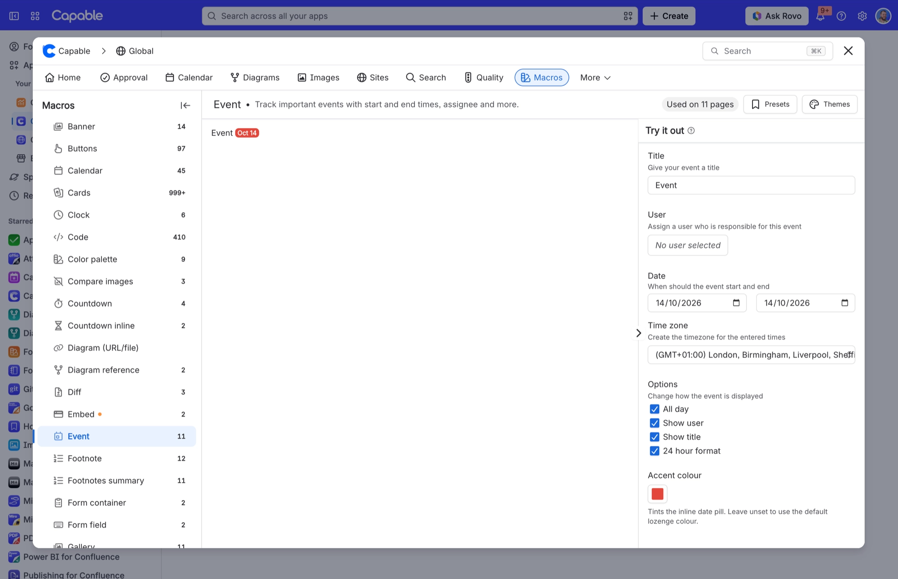Viewport: 898px width, 579px height.
Task: Open the No user selected picker
Action: [x=687, y=245]
